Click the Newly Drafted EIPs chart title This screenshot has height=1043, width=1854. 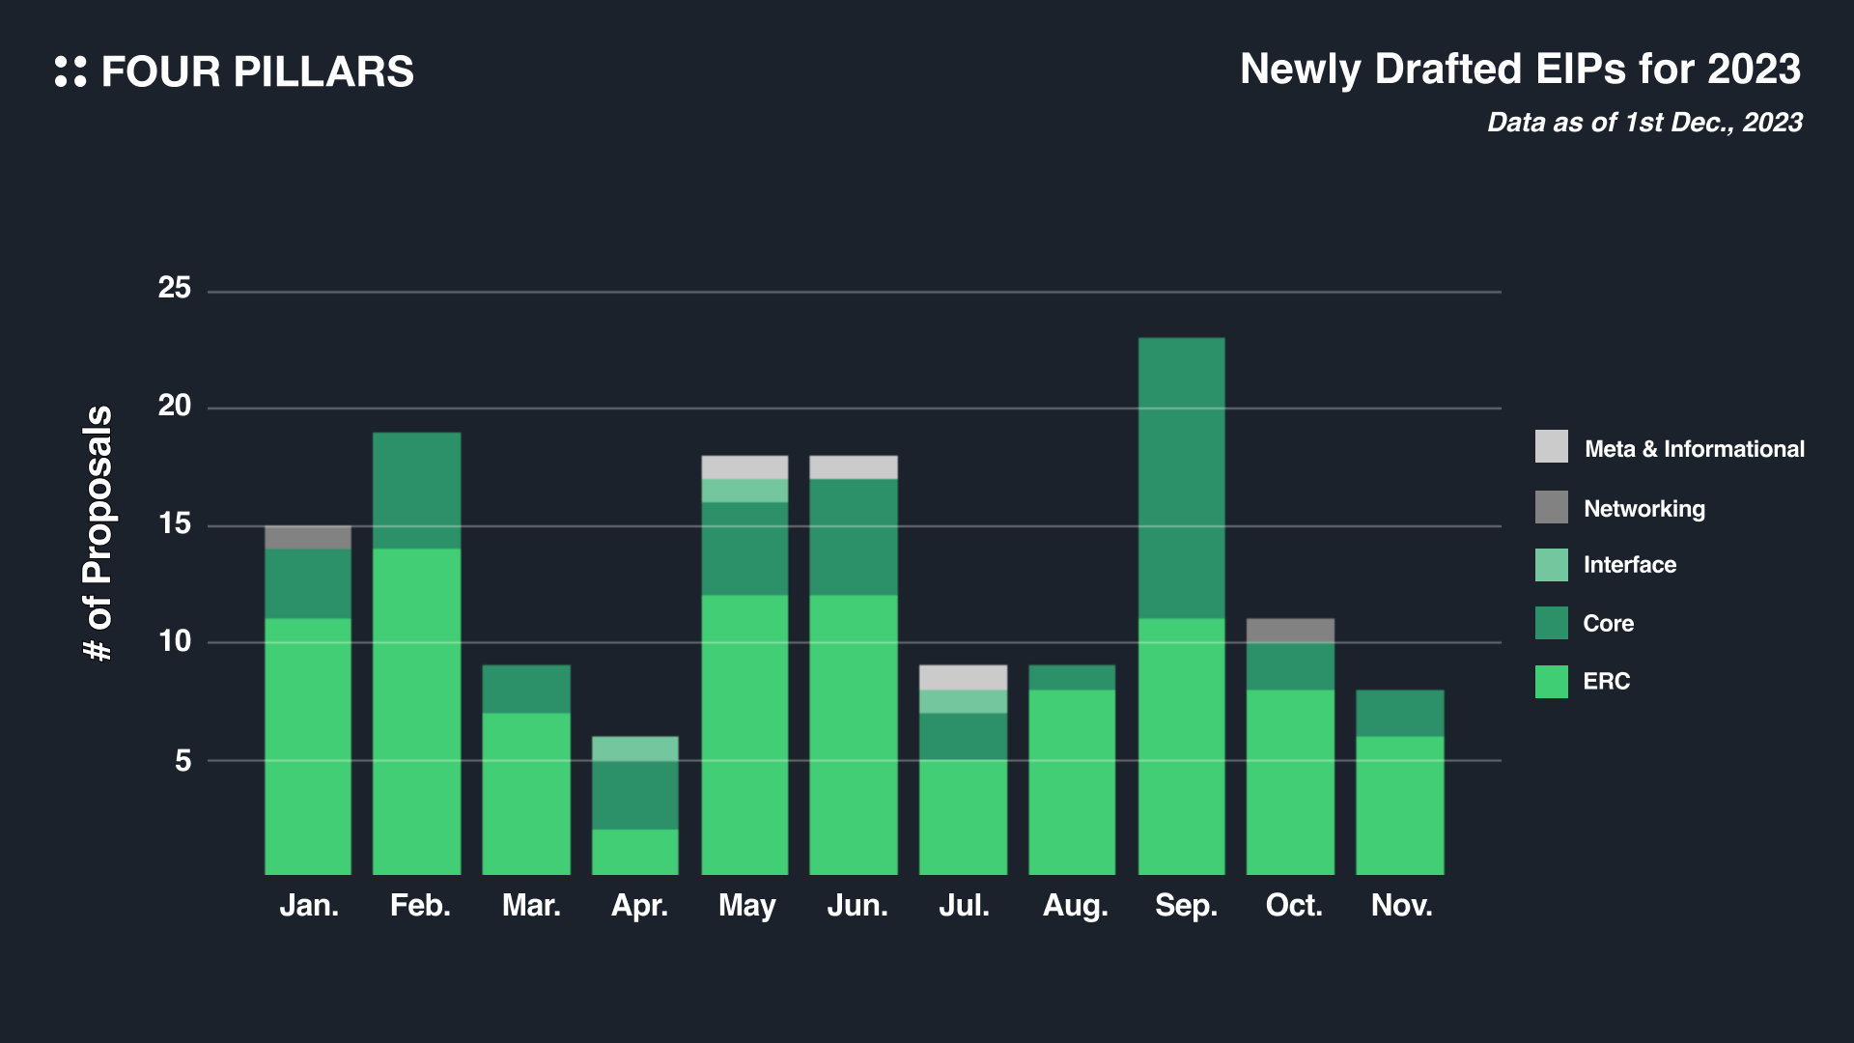point(1520,70)
